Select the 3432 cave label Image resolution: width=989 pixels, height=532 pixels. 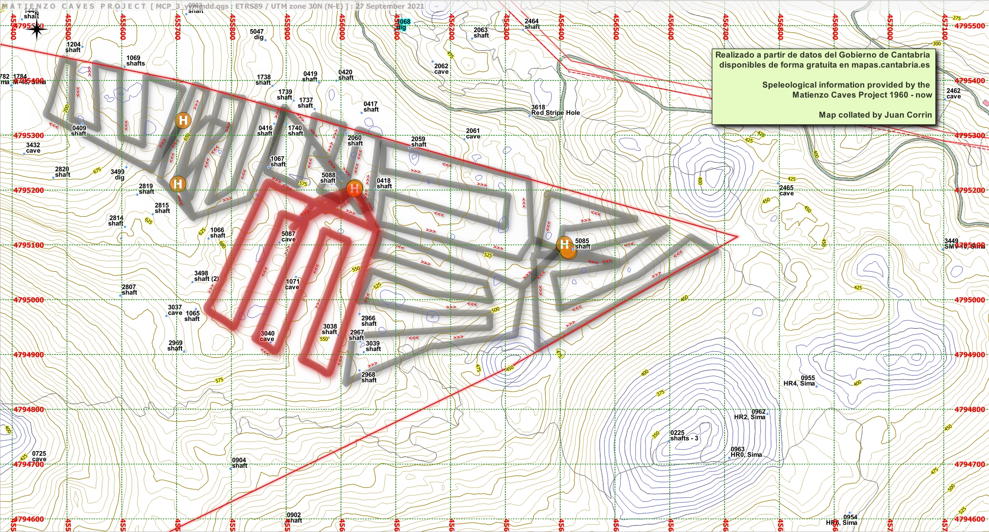tap(33, 148)
